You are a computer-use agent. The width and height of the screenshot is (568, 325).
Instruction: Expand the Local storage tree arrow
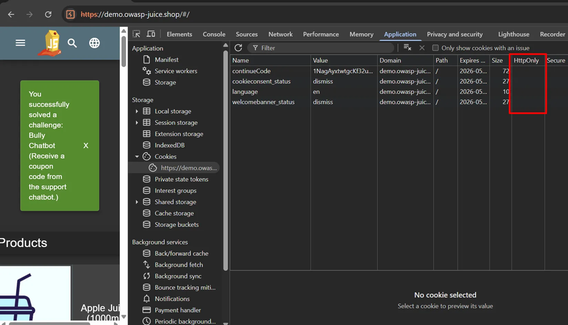[x=137, y=111]
